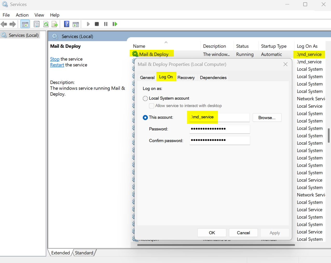Image resolution: width=331 pixels, height=263 pixels.
Task: Click the Restart Service icon
Action: pos(115,24)
